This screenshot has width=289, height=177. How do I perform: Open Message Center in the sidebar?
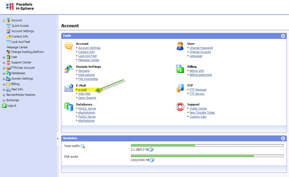point(17,47)
